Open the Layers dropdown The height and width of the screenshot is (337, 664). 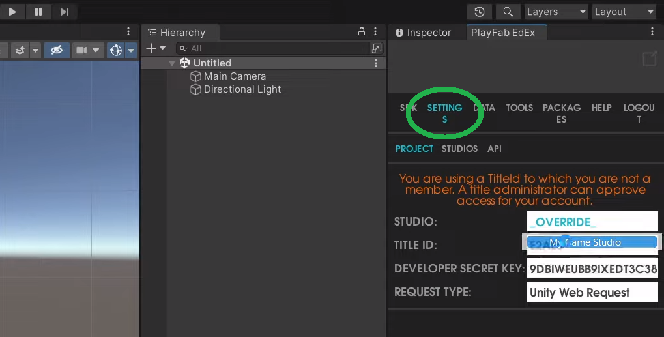pos(555,12)
